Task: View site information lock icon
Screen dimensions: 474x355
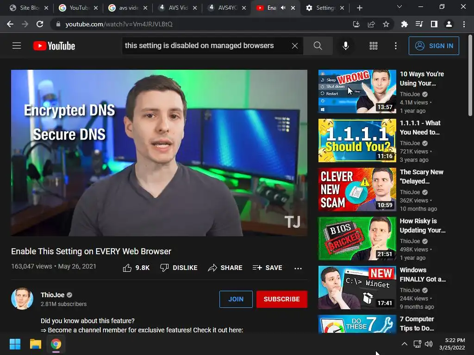Action: (58, 24)
